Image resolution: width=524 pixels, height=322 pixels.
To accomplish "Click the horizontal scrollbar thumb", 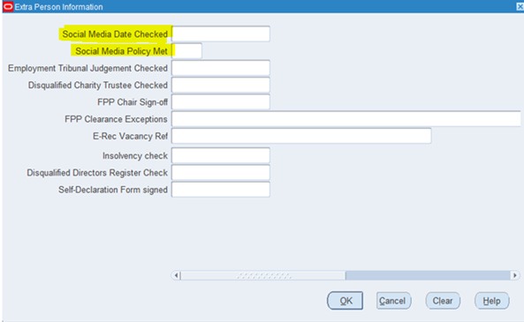I will (263, 275).
